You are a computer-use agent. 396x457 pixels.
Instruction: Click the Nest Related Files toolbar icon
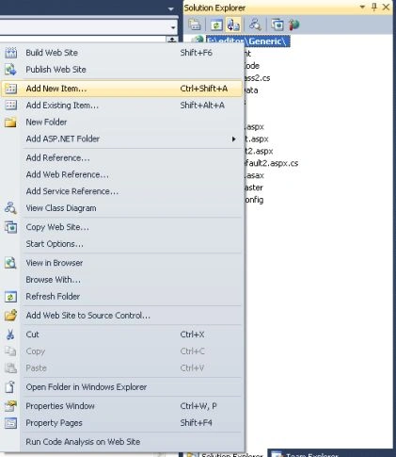233,24
